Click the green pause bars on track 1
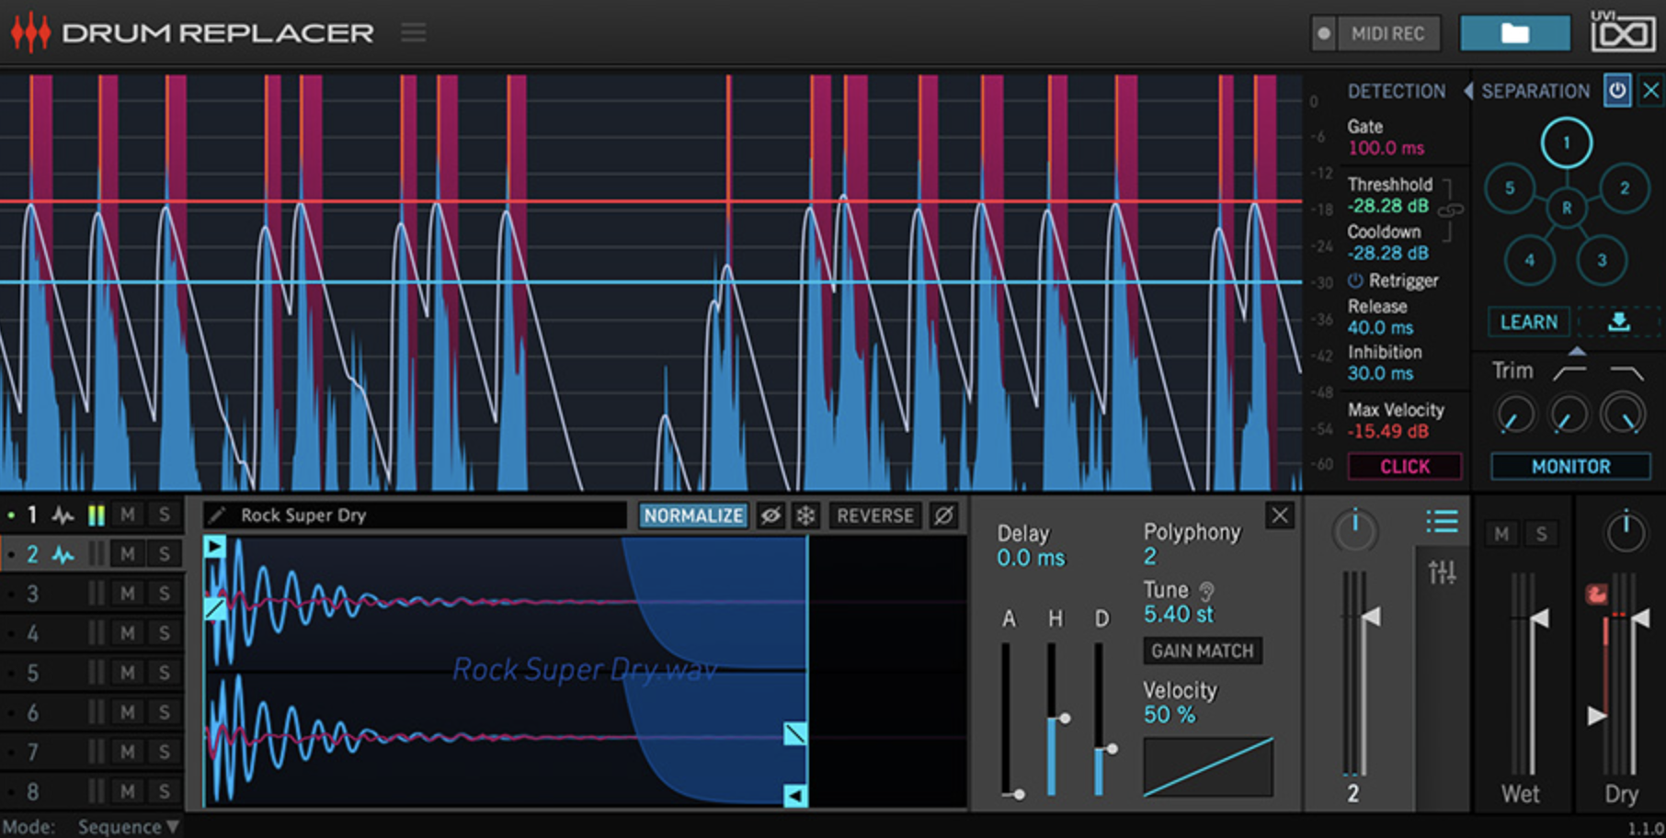This screenshot has width=1666, height=838. 96,515
